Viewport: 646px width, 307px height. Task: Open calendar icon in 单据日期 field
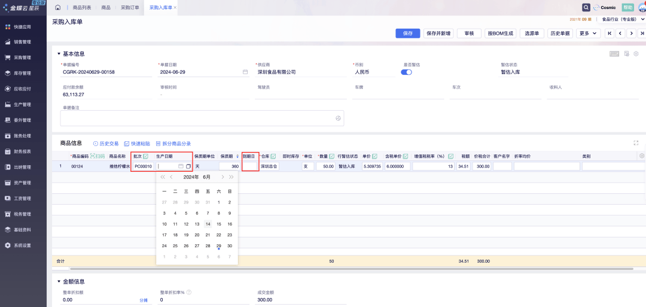(245, 72)
